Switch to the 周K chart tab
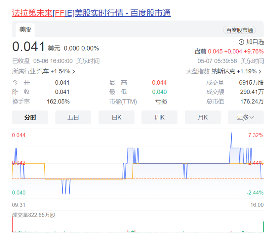This screenshot has width=279, height=239. pos(159,117)
